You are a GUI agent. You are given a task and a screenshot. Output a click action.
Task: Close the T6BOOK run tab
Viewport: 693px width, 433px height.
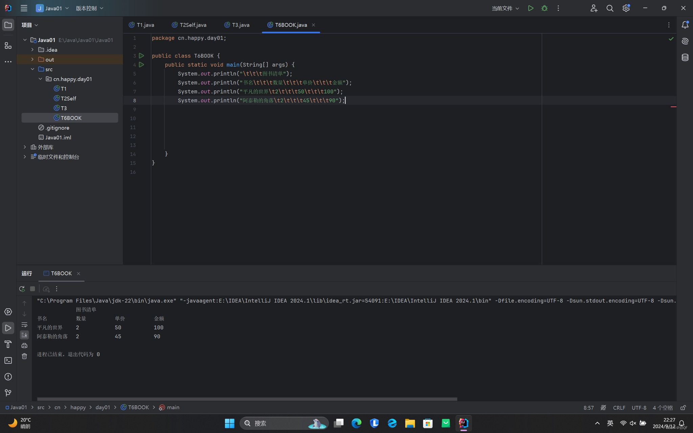pyautogui.click(x=79, y=273)
